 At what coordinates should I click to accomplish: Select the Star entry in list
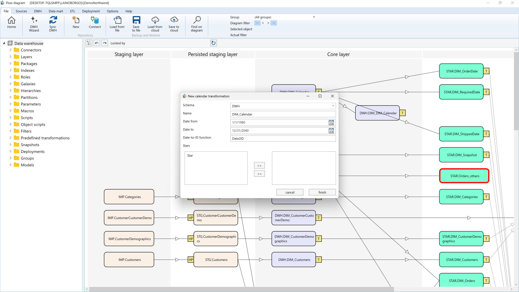point(190,156)
